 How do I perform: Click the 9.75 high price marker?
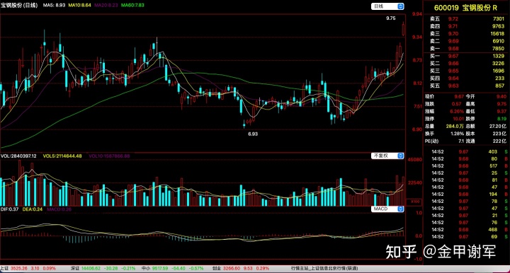coord(390,18)
